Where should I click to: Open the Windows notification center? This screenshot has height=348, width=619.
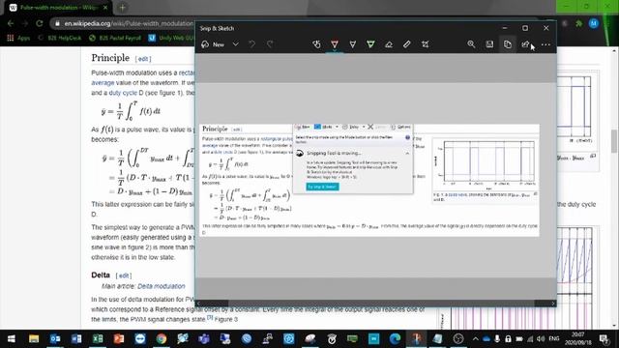pos(604,338)
